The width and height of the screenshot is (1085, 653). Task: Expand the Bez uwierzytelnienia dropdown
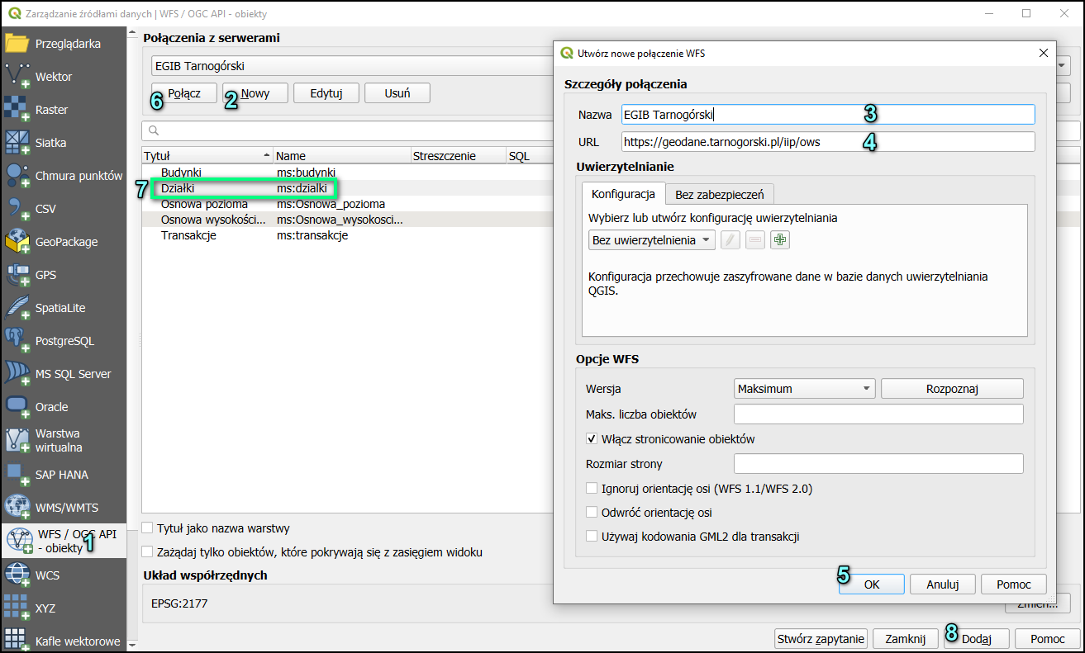click(651, 240)
